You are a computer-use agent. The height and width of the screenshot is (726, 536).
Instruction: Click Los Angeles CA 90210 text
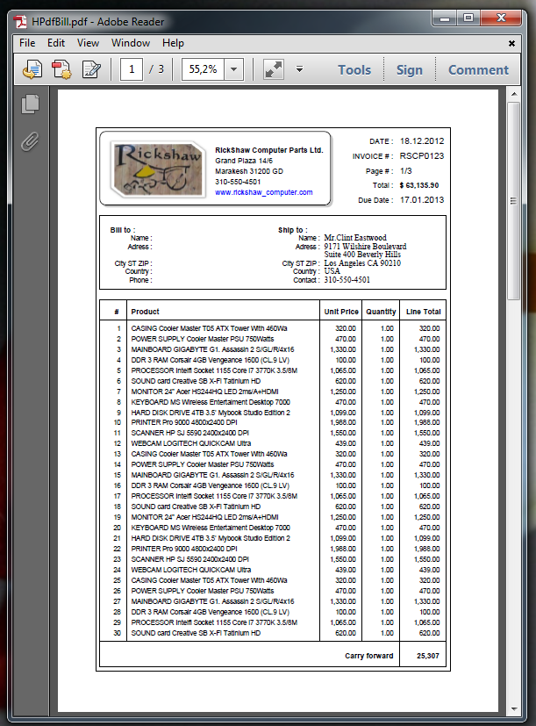click(362, 263)
